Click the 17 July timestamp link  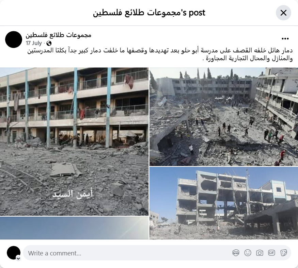[x=34, y=43]
